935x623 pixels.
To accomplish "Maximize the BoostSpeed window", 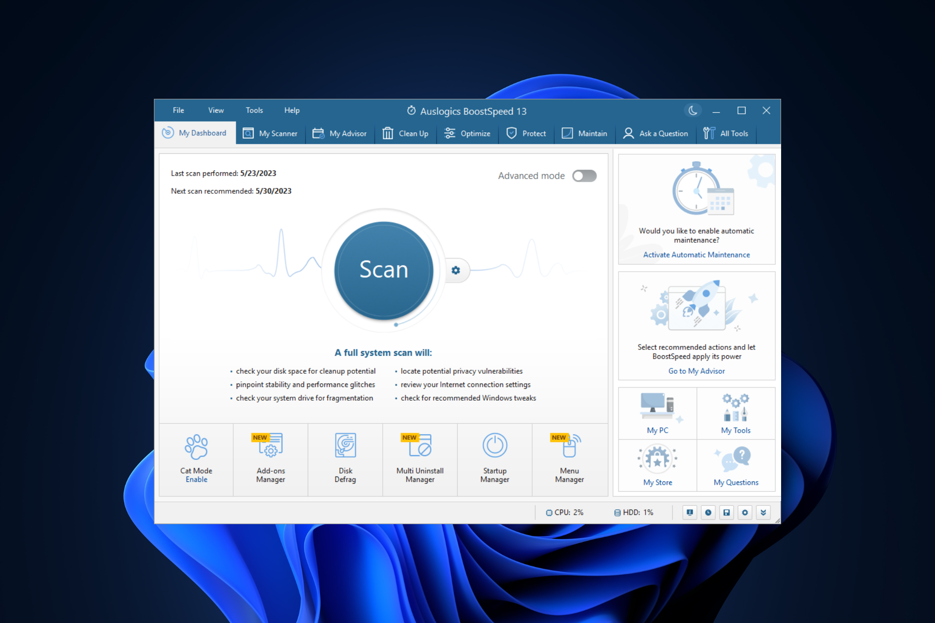I will coord(741,111).
